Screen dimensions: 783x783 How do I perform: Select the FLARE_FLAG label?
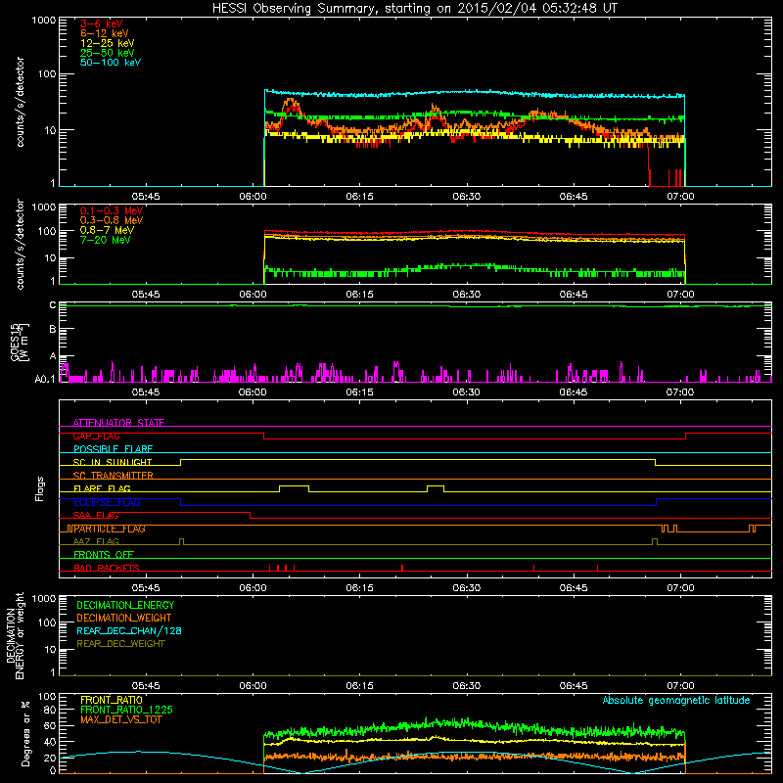tap(102, 488)
